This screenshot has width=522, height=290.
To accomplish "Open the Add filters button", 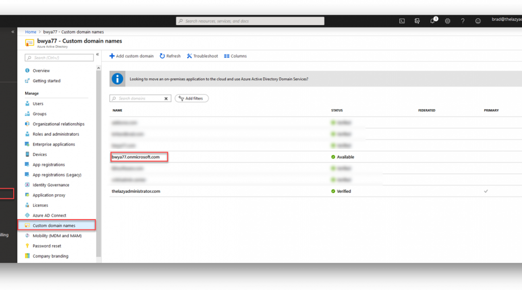I will [x=192, y=98].
